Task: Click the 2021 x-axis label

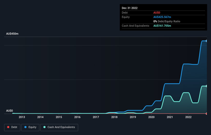Action: [170, 117]
